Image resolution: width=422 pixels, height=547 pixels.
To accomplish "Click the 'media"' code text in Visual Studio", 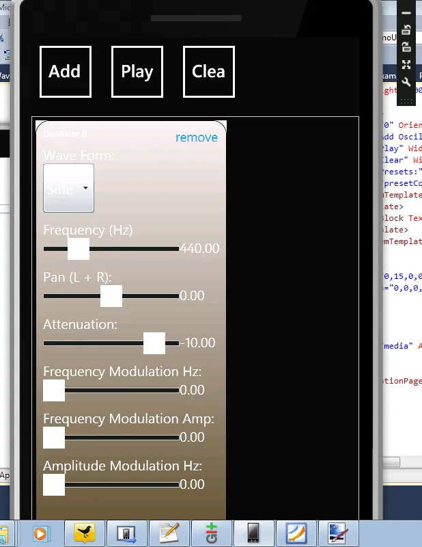I will coord(397,346).
